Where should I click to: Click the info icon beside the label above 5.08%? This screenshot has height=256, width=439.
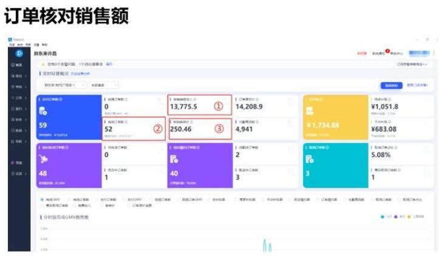click(x=396, y=148)
